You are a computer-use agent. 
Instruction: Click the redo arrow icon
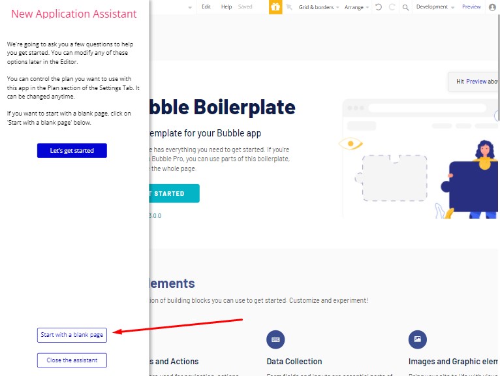click(392, 7)
